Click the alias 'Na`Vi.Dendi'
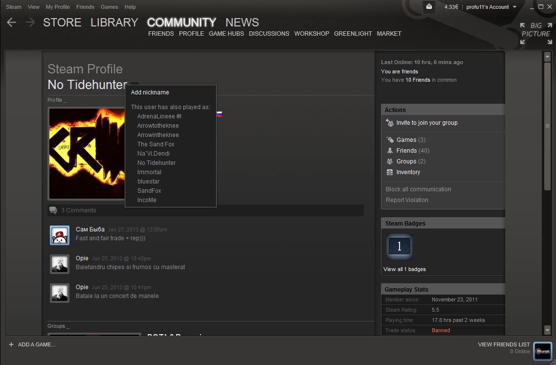556x365 pixels. [x=154, y=154]
